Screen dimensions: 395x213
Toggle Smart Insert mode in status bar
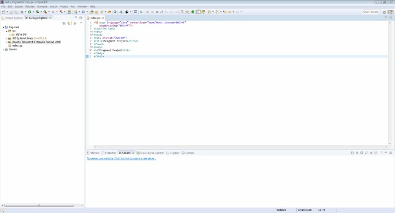point(304,210)
